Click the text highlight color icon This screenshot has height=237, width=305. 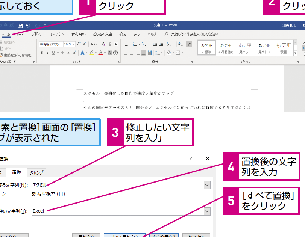coord(91,53)
